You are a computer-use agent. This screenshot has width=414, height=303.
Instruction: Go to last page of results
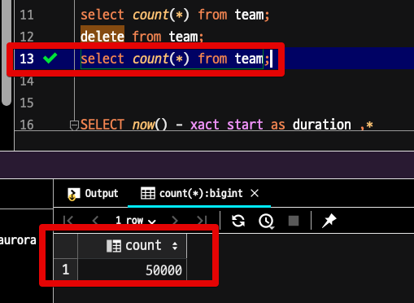click(x=202, y=220)
